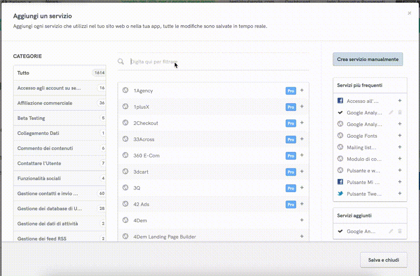Click the trash icon in Servizi aggiunti
Viewport: 420px width, 276px height.
pos(400,231)
